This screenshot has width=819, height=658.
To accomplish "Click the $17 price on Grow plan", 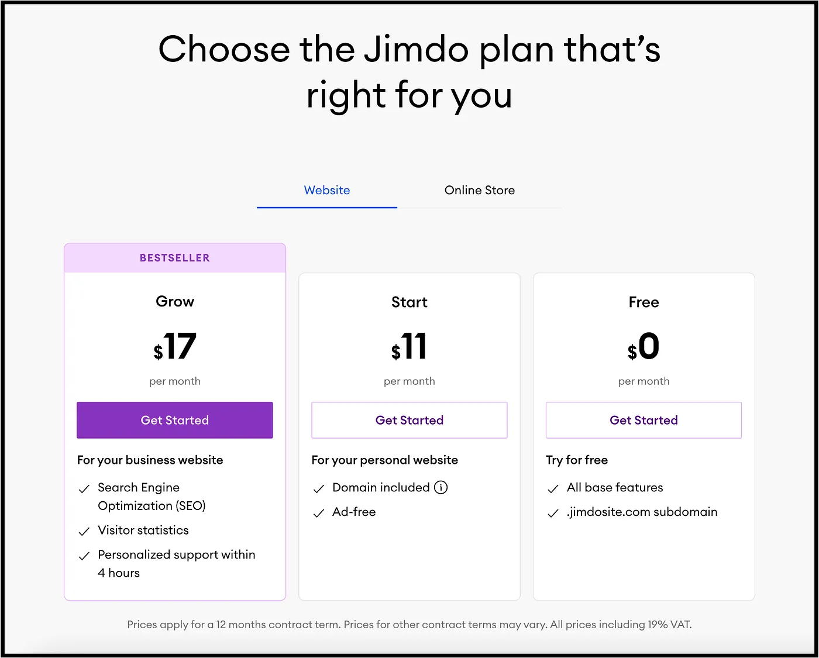I will tap(175, 346).
